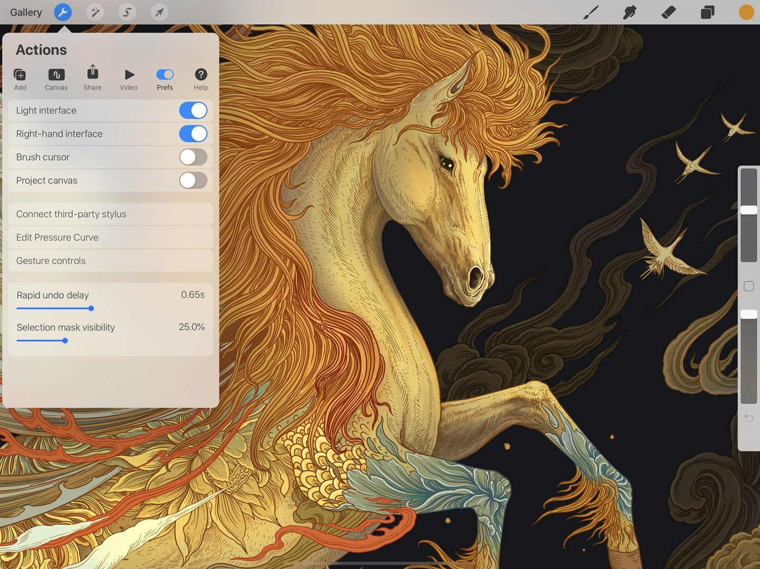This screenshot has height=569, width=760.
Task: Enable the Brush cursor toggle
Action: click(193, 156)
